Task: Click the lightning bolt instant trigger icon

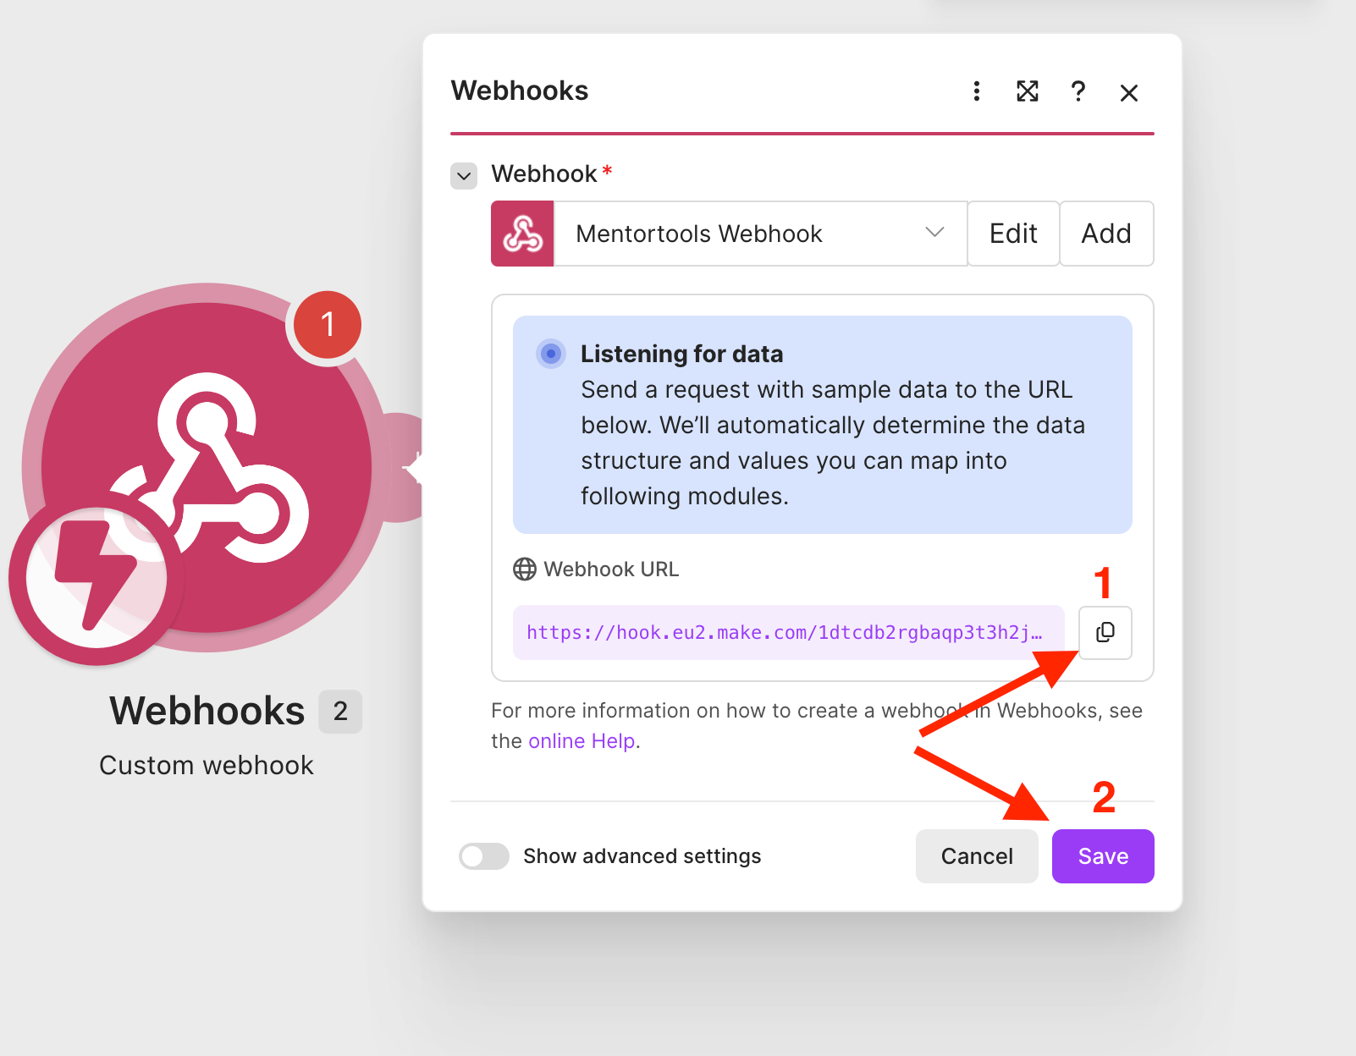Action: tap(96, 578)
